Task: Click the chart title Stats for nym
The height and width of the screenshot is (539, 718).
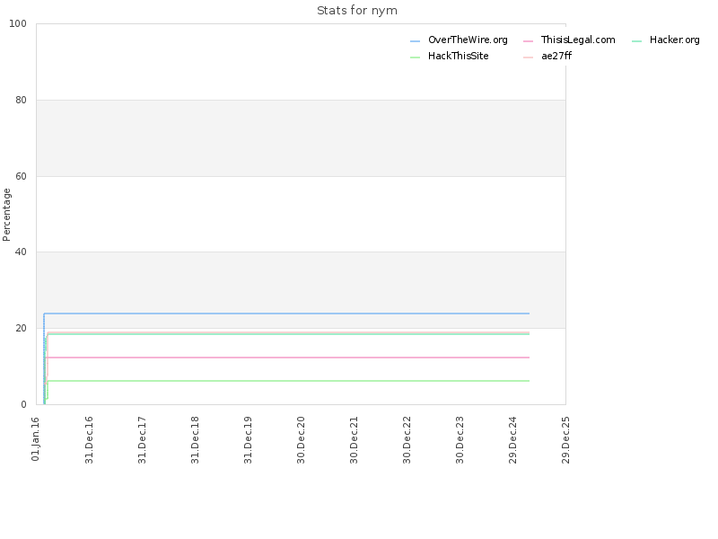Action: click(357, 11)
